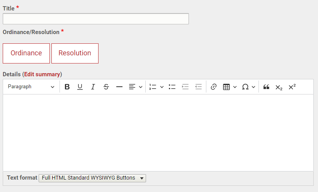Click the Edit summary link

click(x=42, y=74)
